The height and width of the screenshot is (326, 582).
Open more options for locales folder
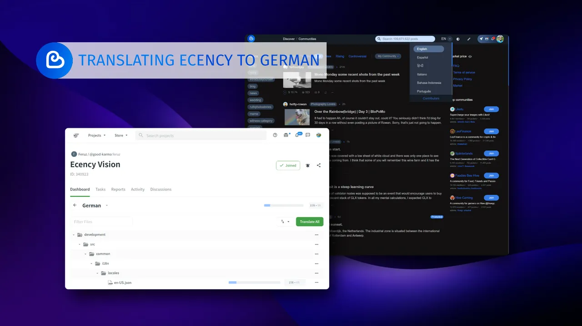pyautogui.click(x=316, y=273)
